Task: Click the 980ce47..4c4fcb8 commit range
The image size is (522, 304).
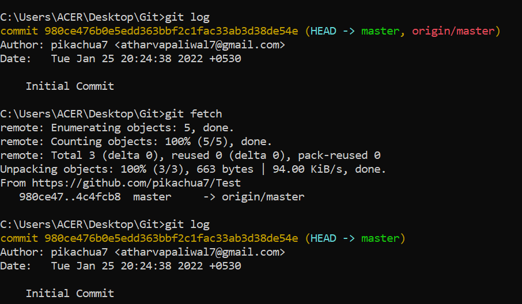Action: pyautogui.click(x=70, y=197)
